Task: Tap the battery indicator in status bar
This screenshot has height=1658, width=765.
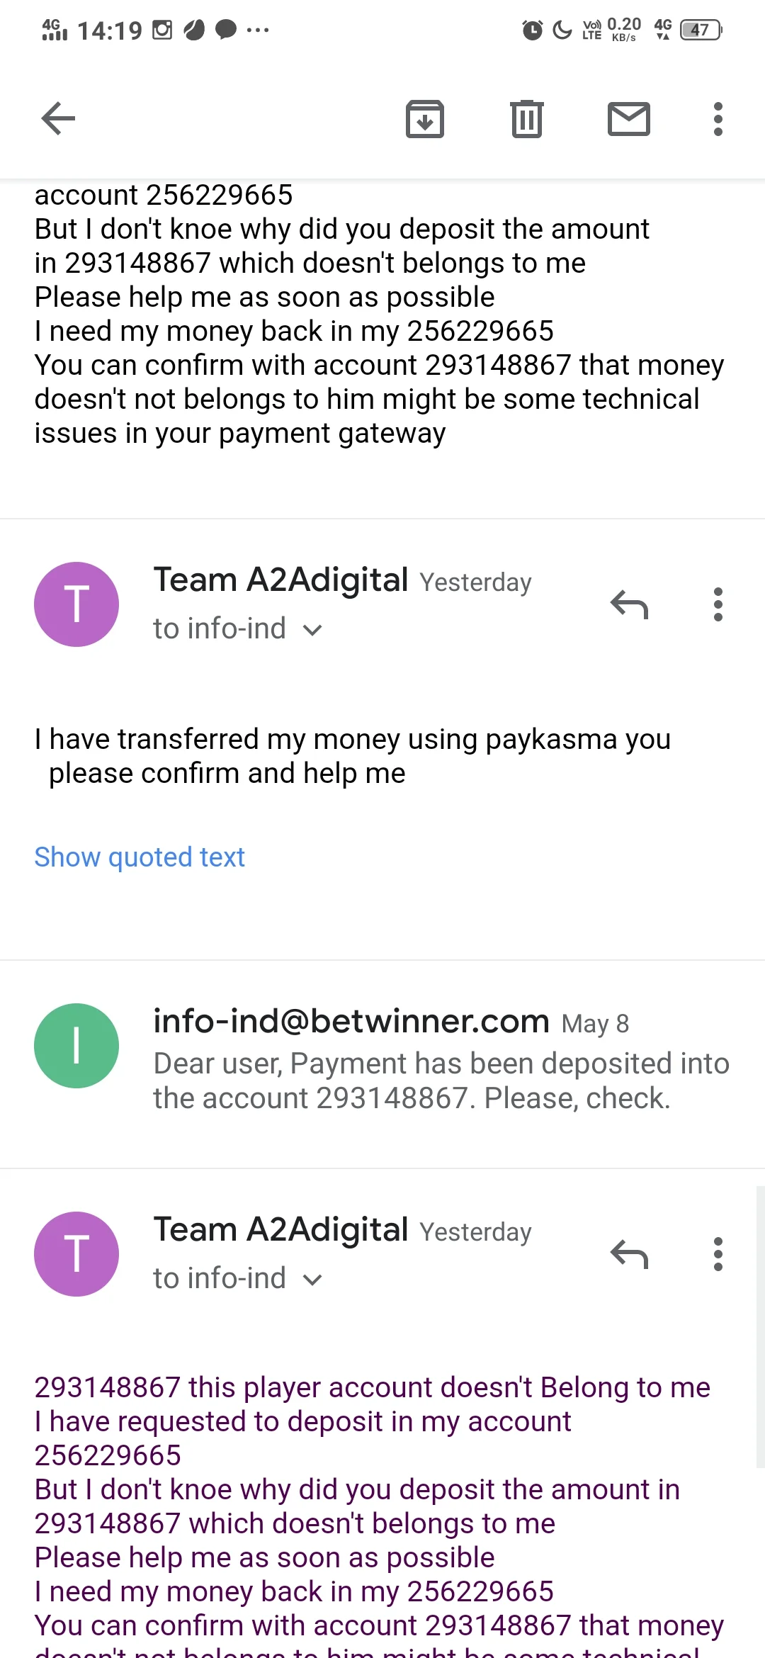Action: click(x=700, y=30)
